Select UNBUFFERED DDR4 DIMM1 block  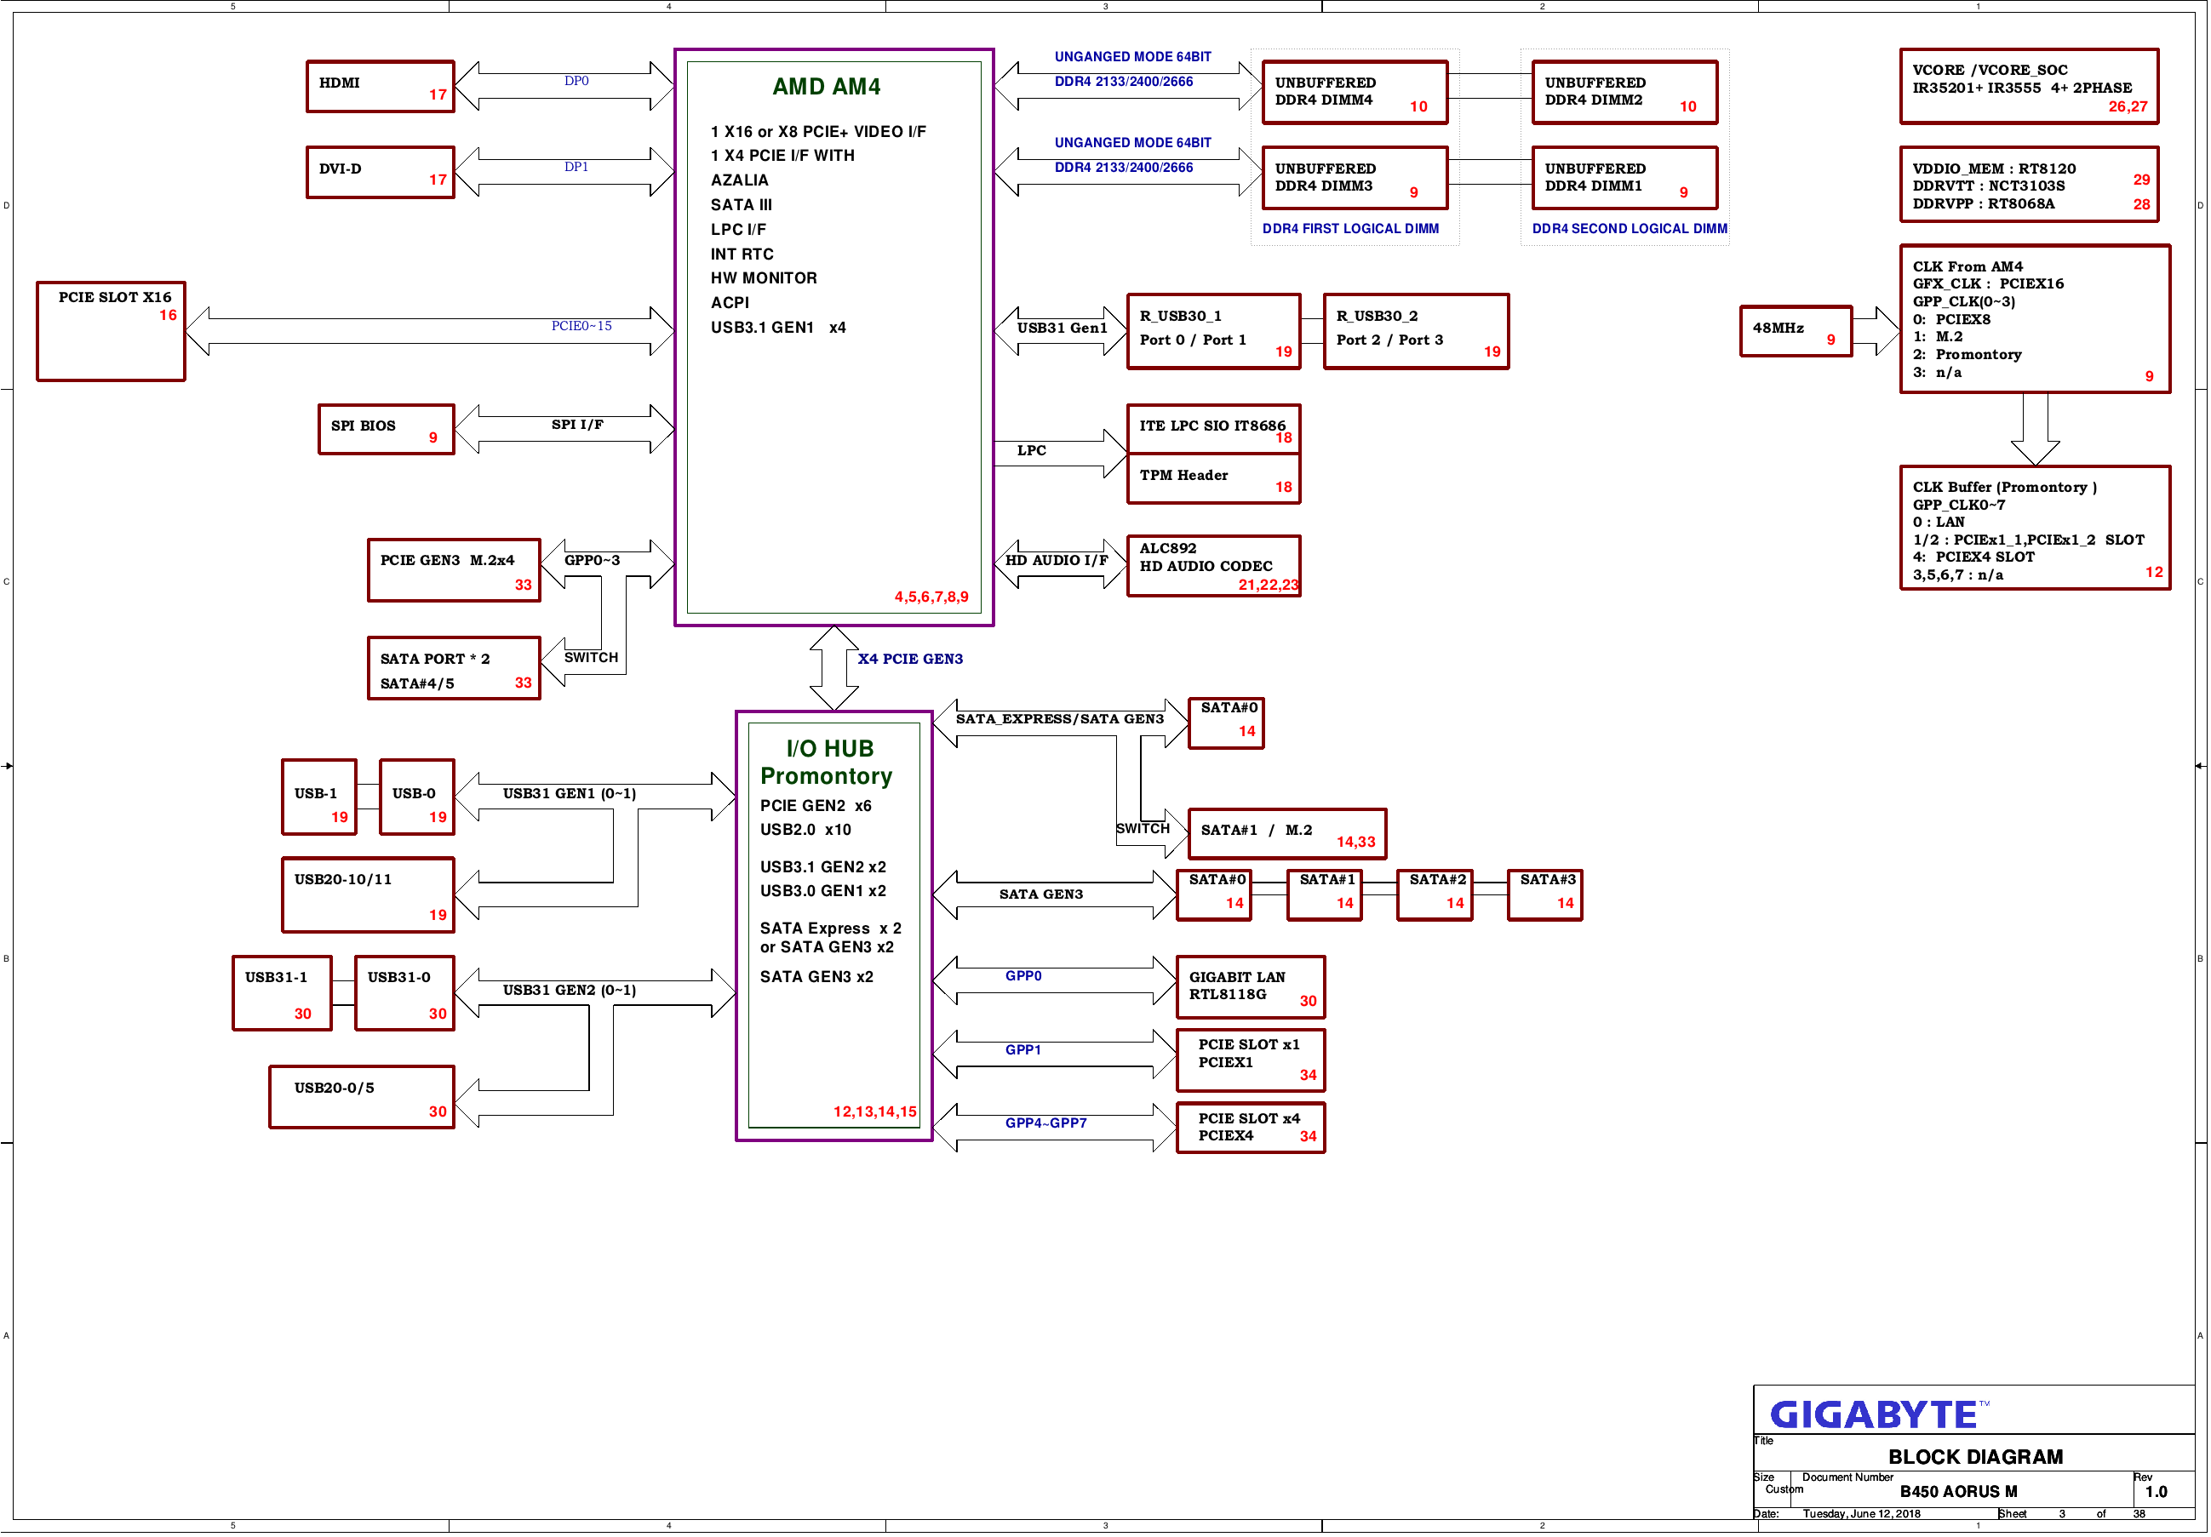pos(1624,178)
